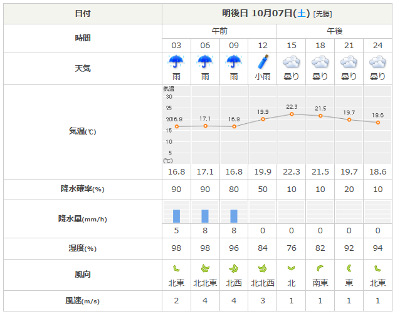The image size is (395, 314).
Task: Click the north wind arrow at 15
Action: coord(292,268)
